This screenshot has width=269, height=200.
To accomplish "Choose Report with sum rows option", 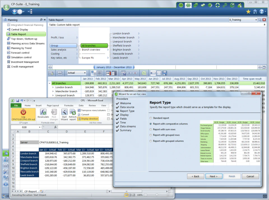I will [151, 129].
